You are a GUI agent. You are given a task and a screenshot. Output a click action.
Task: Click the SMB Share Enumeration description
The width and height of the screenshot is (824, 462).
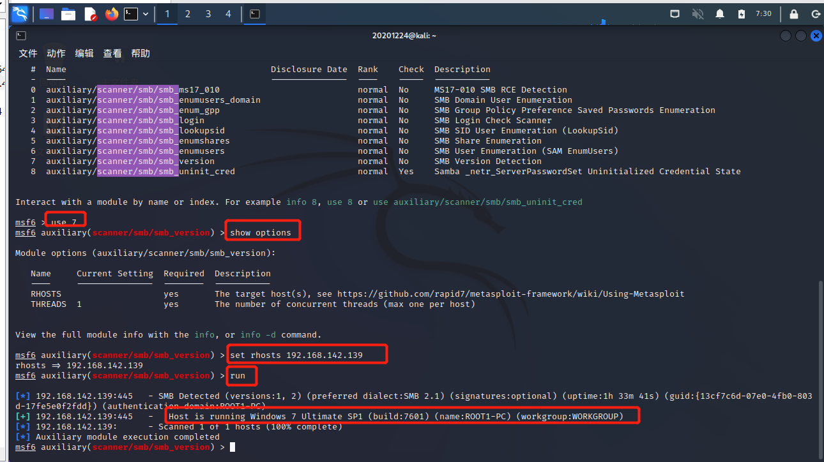coord(488,141)
